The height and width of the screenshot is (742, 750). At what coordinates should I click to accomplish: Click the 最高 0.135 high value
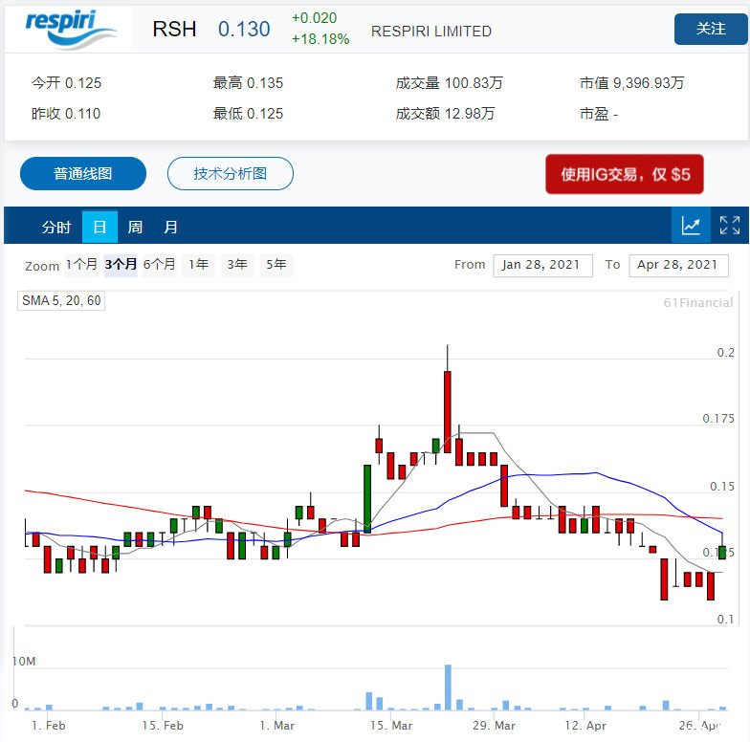(248, 82)
